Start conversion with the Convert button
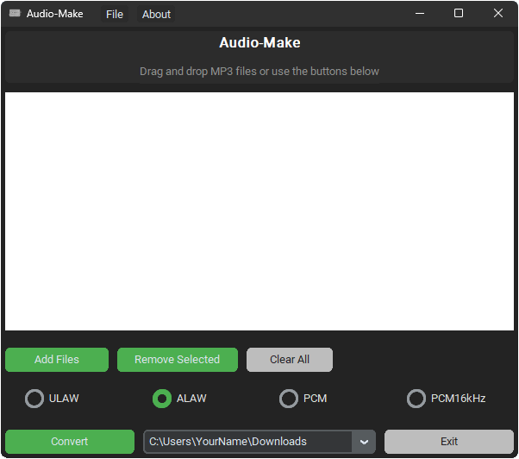 [x=70, y=442]
